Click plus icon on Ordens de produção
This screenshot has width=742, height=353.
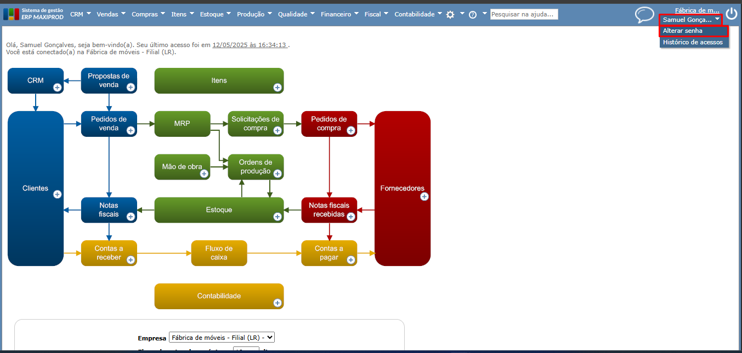(277, 173)
